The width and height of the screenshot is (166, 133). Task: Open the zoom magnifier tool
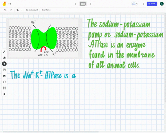[18, 10]
